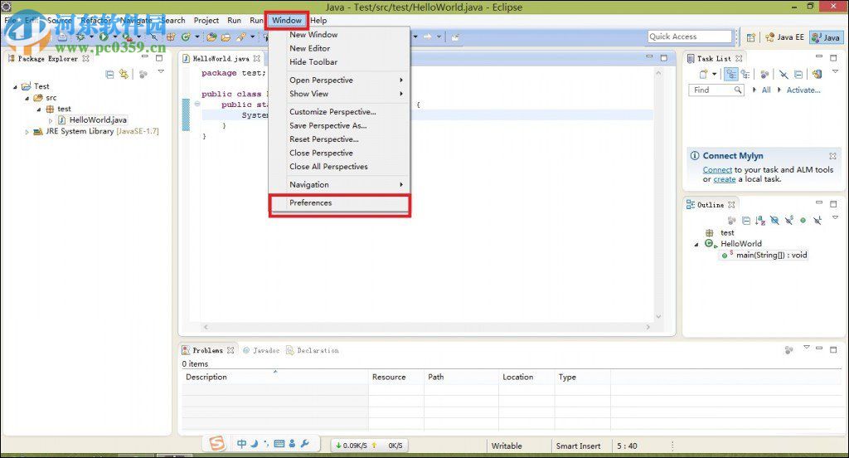Viewport: 849px width, 458px height.
Task: Click the New Task icon in Task List
Action: pos(703,75)
